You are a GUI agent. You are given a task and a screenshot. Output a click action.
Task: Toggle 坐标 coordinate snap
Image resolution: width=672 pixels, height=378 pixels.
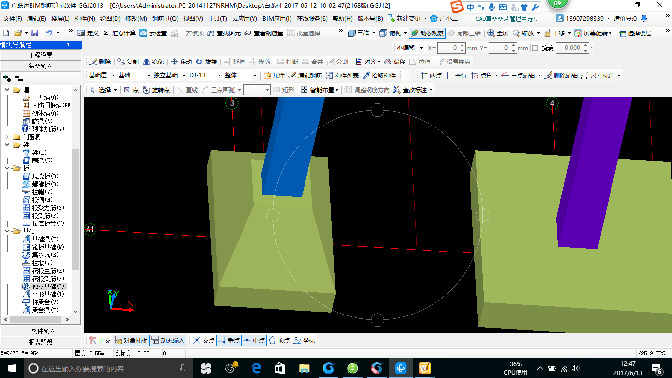(304, 340)
